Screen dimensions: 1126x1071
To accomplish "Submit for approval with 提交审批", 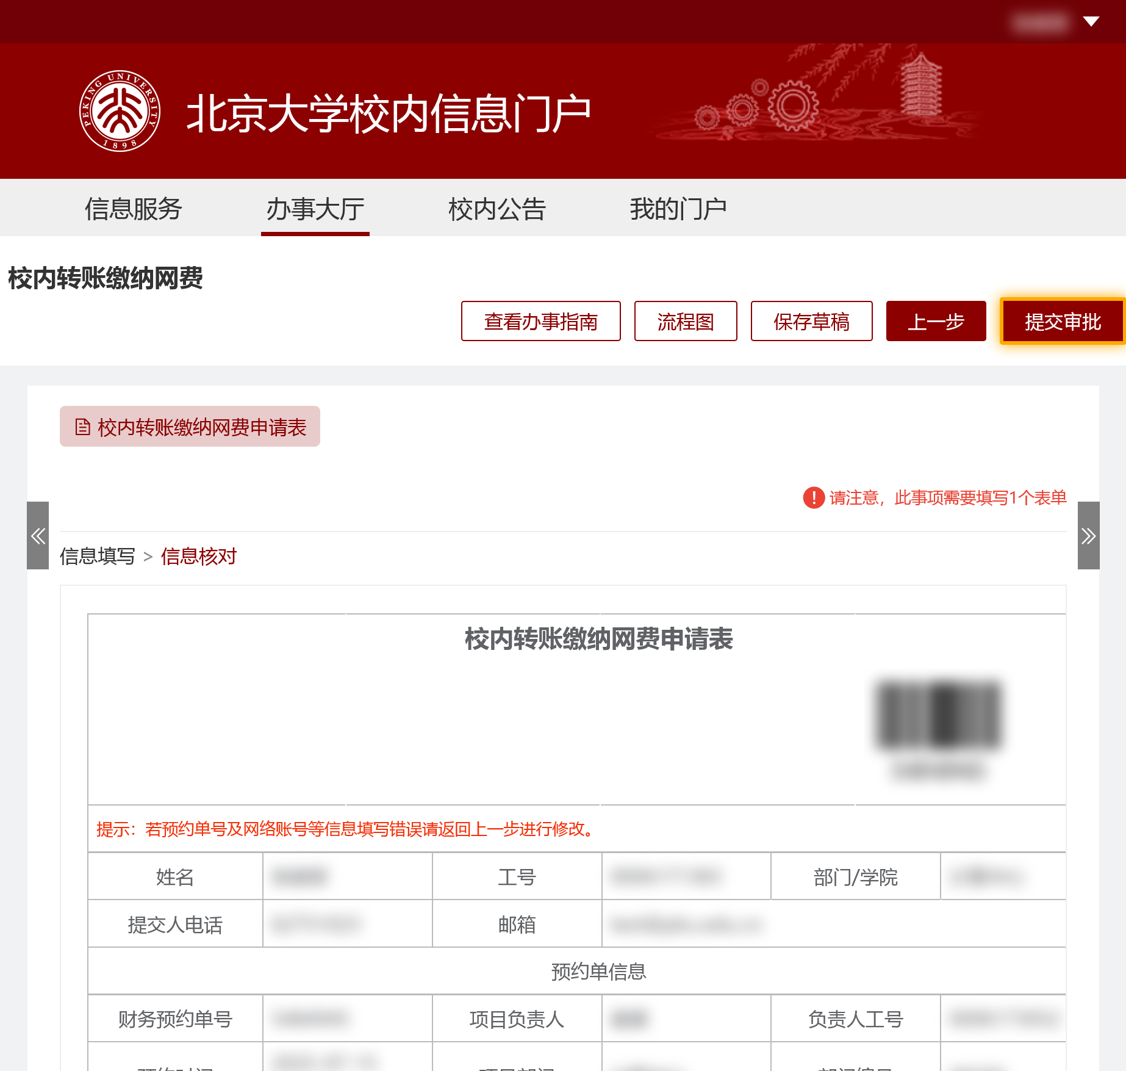I will point(1062,321).
